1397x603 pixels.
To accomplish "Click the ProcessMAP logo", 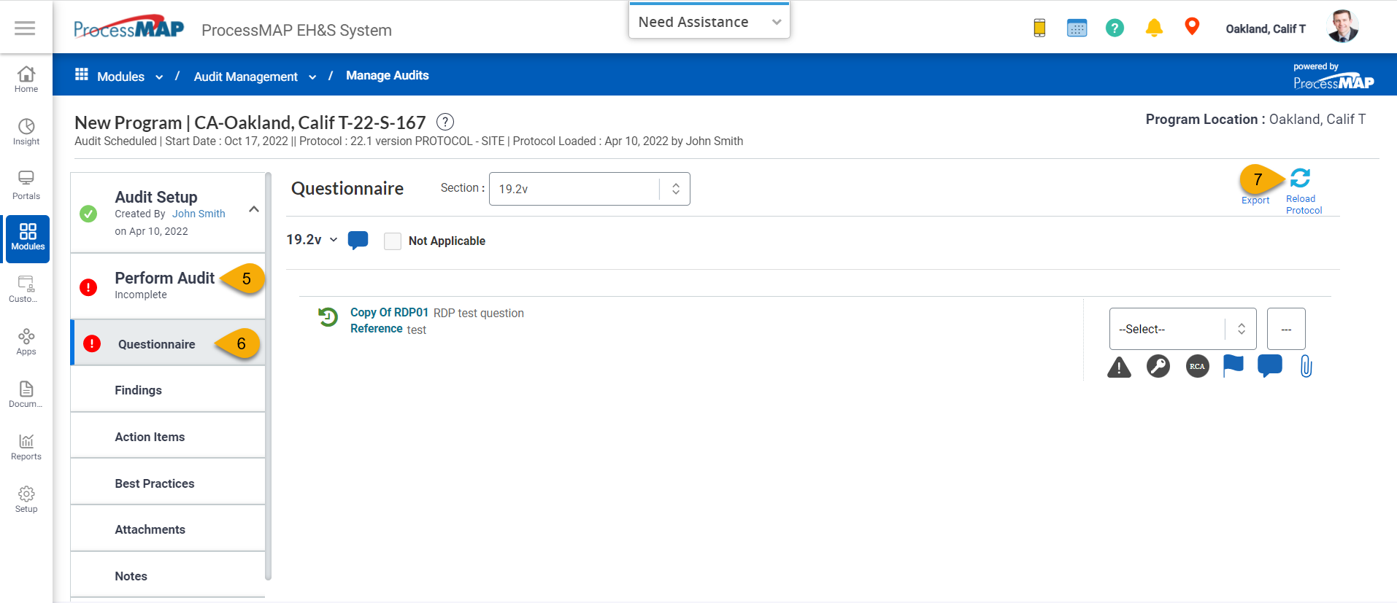I will pyautogui.click(x=128, y=28).
